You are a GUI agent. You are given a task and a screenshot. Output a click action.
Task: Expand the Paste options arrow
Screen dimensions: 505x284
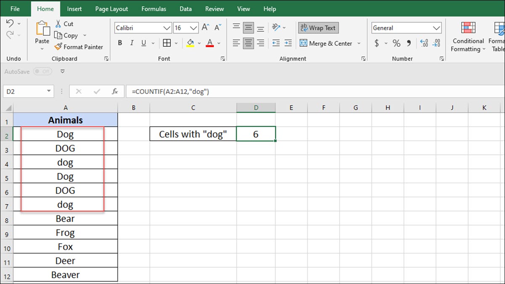(42, 49)
